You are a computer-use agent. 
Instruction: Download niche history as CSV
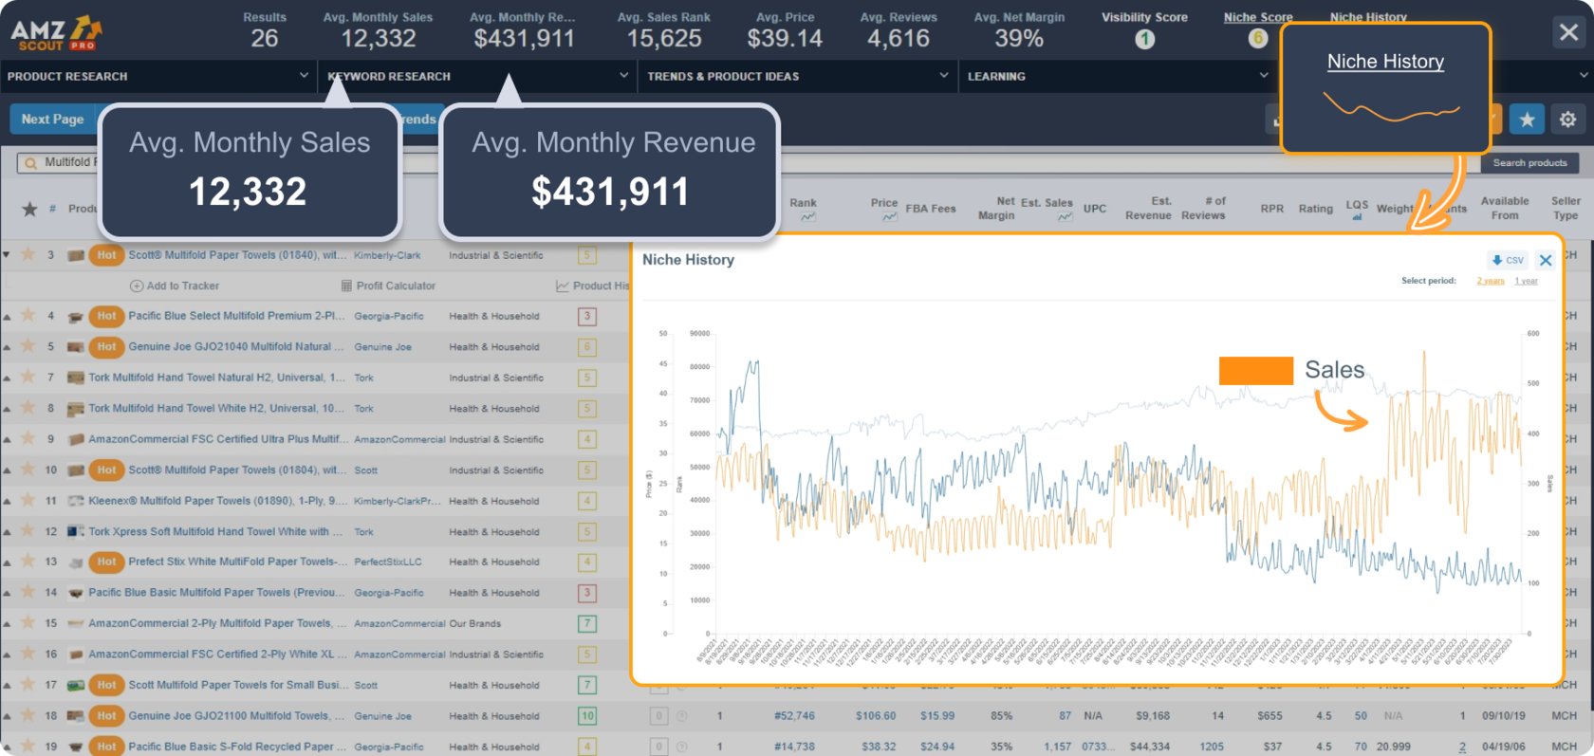point(1507,260)
